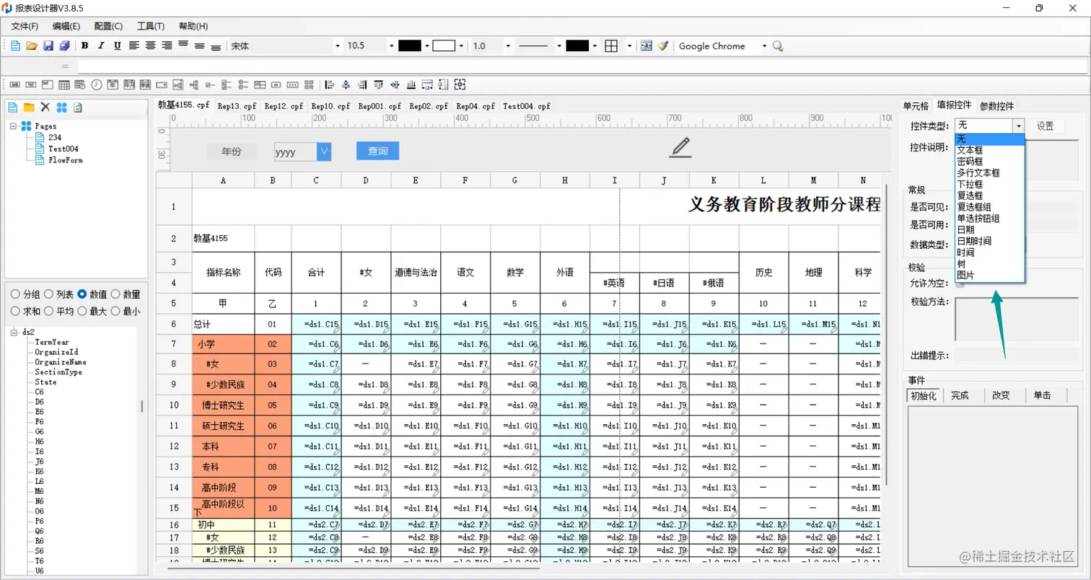Image resolution: width=1091 pixels, height=580 pixels.
Task: Click the 查询 button
Action: coord(377,151)
